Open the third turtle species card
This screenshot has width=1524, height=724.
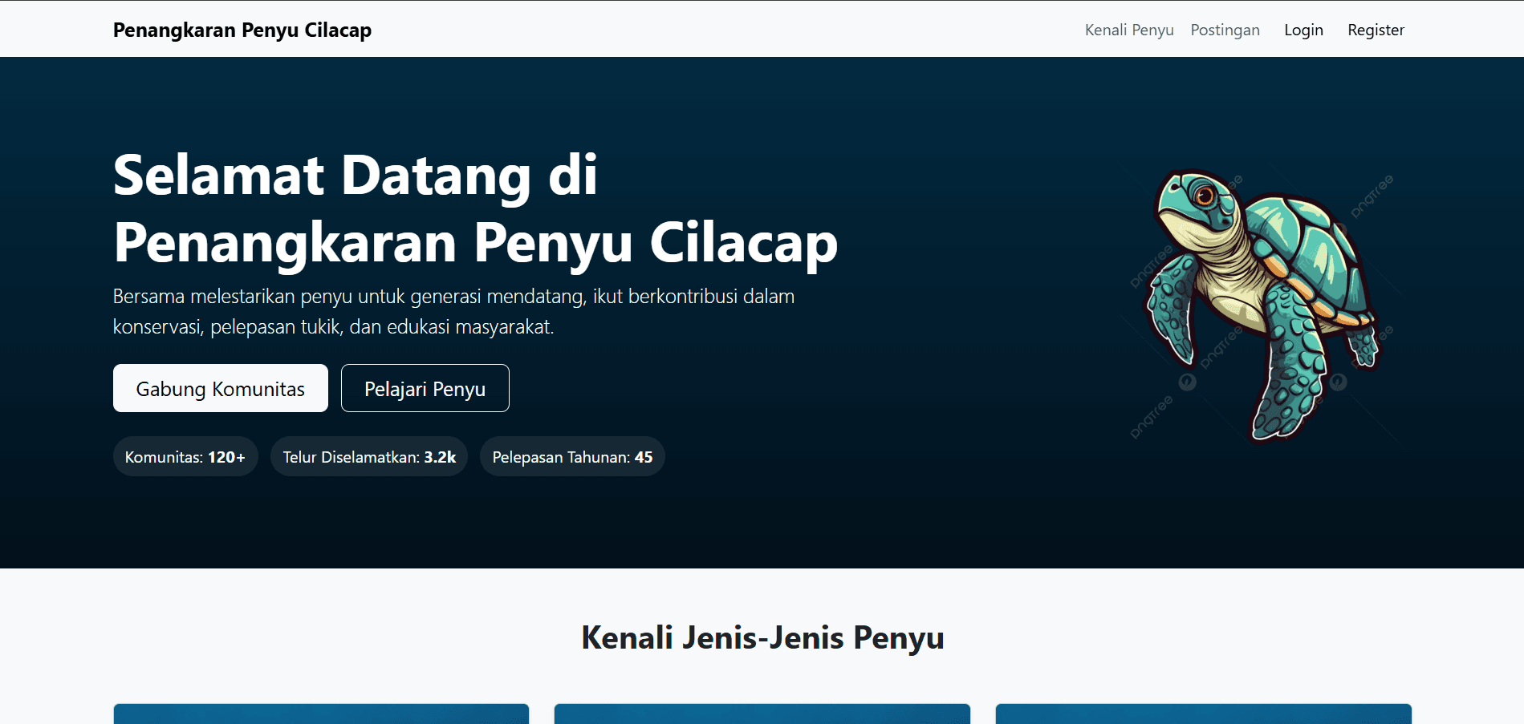coord(1203,714)
